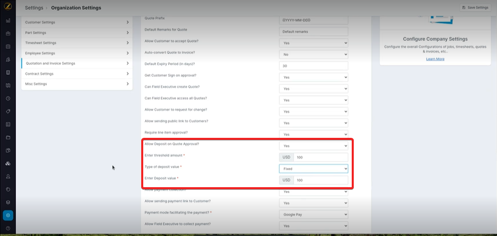Select Quotation and Invoice Settings
The width and height of the screenshot is (497, 236).
[x=77, y=63]
